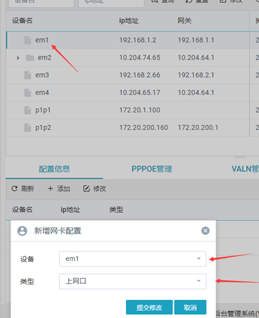Click gateway 172.20.200.1
The width and height of the screenshot is (259, 318).
[x=198, y=128]
